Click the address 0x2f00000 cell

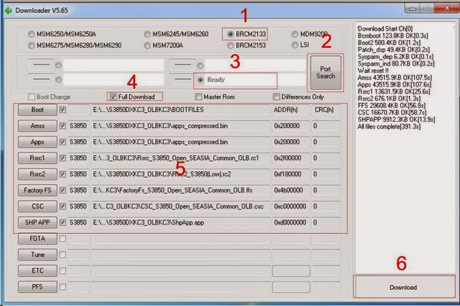coord(291,158)
